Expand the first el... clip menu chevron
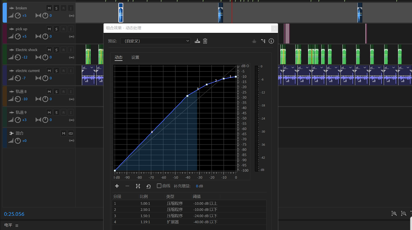This screenshot has width=412, height=230. coord(92,68)
